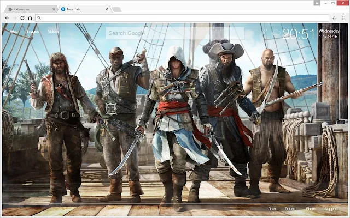Click into the browser address bar
This screenshot has width=350, height=218.
point(182,18)
